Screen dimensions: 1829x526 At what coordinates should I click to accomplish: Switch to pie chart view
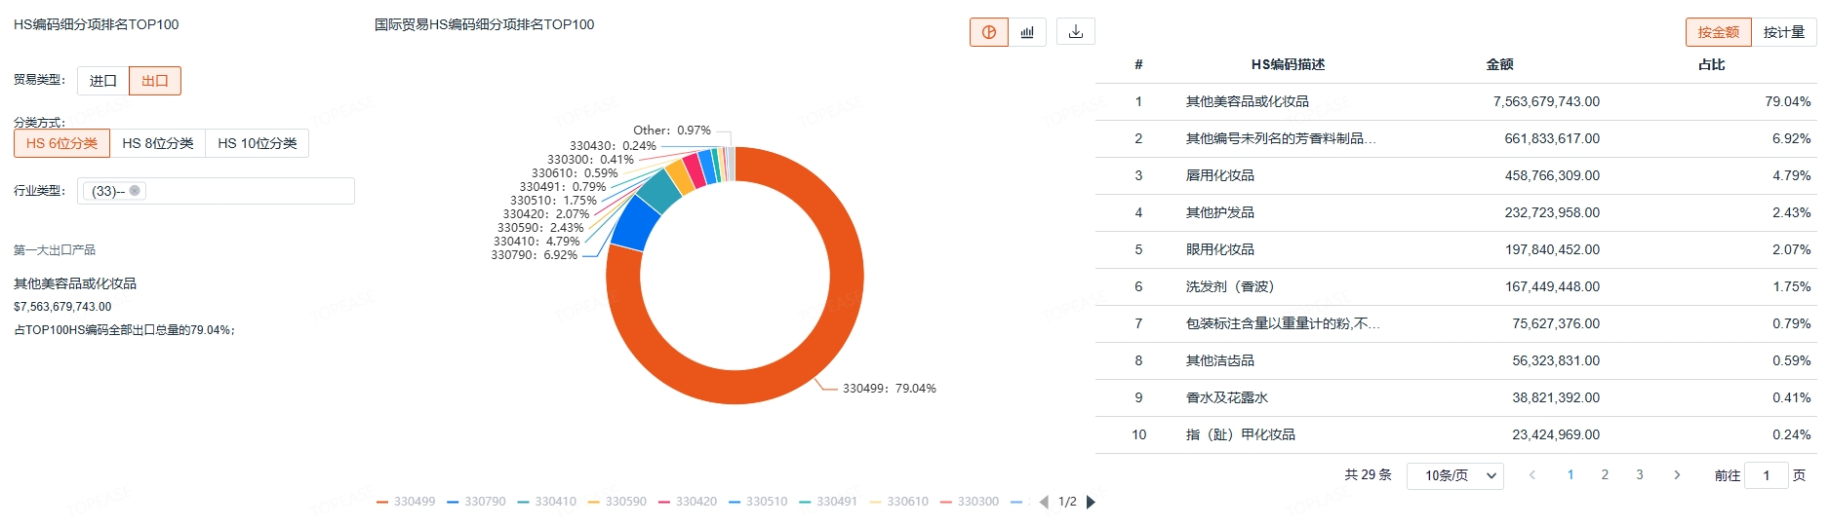(x=988, y=32)
